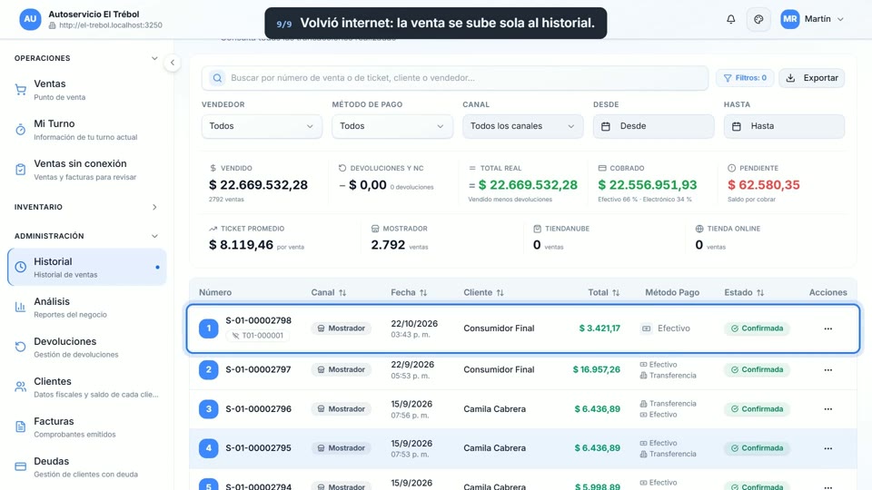Sort by the Cliente column

pyautogui.click(x=483, y=292)
